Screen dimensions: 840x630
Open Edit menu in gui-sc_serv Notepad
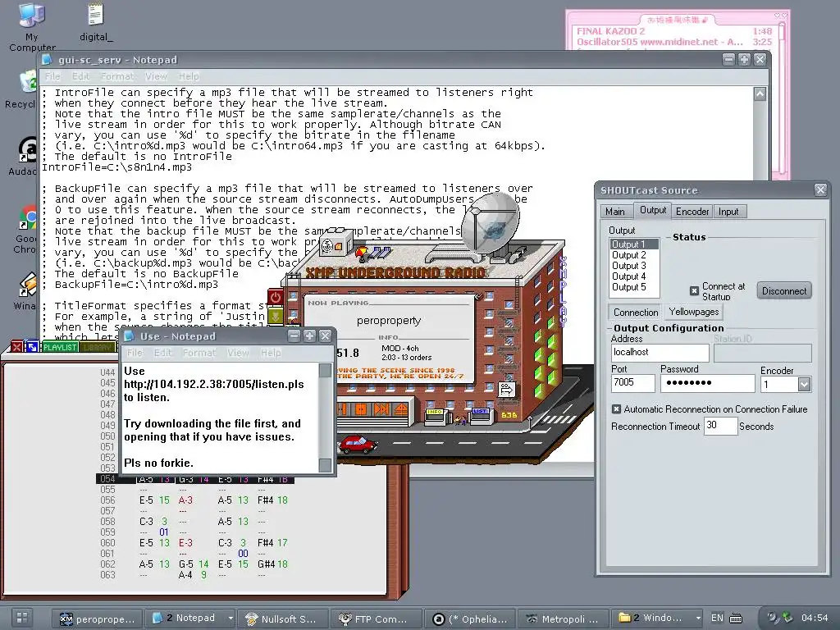[81, 76]
